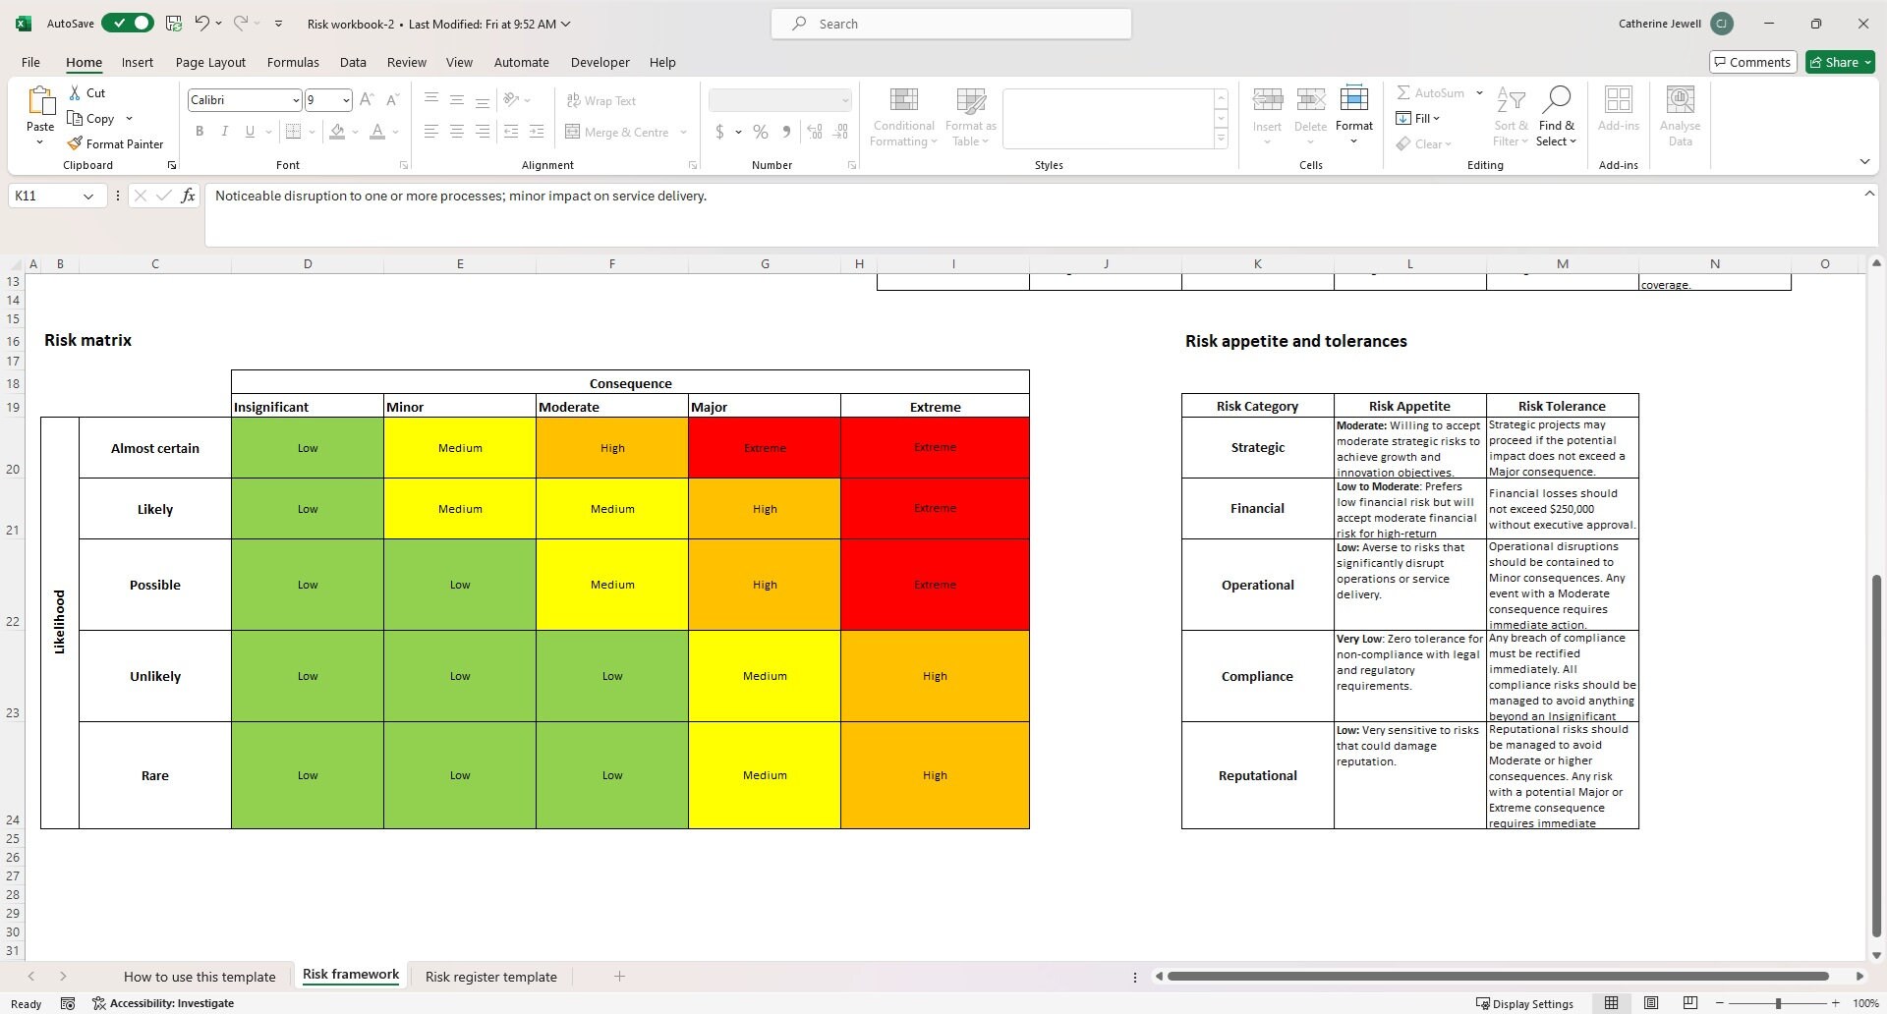Open the Risk register template sheet
Viewport: 1887px width, 1014px height.
(490, 976)
